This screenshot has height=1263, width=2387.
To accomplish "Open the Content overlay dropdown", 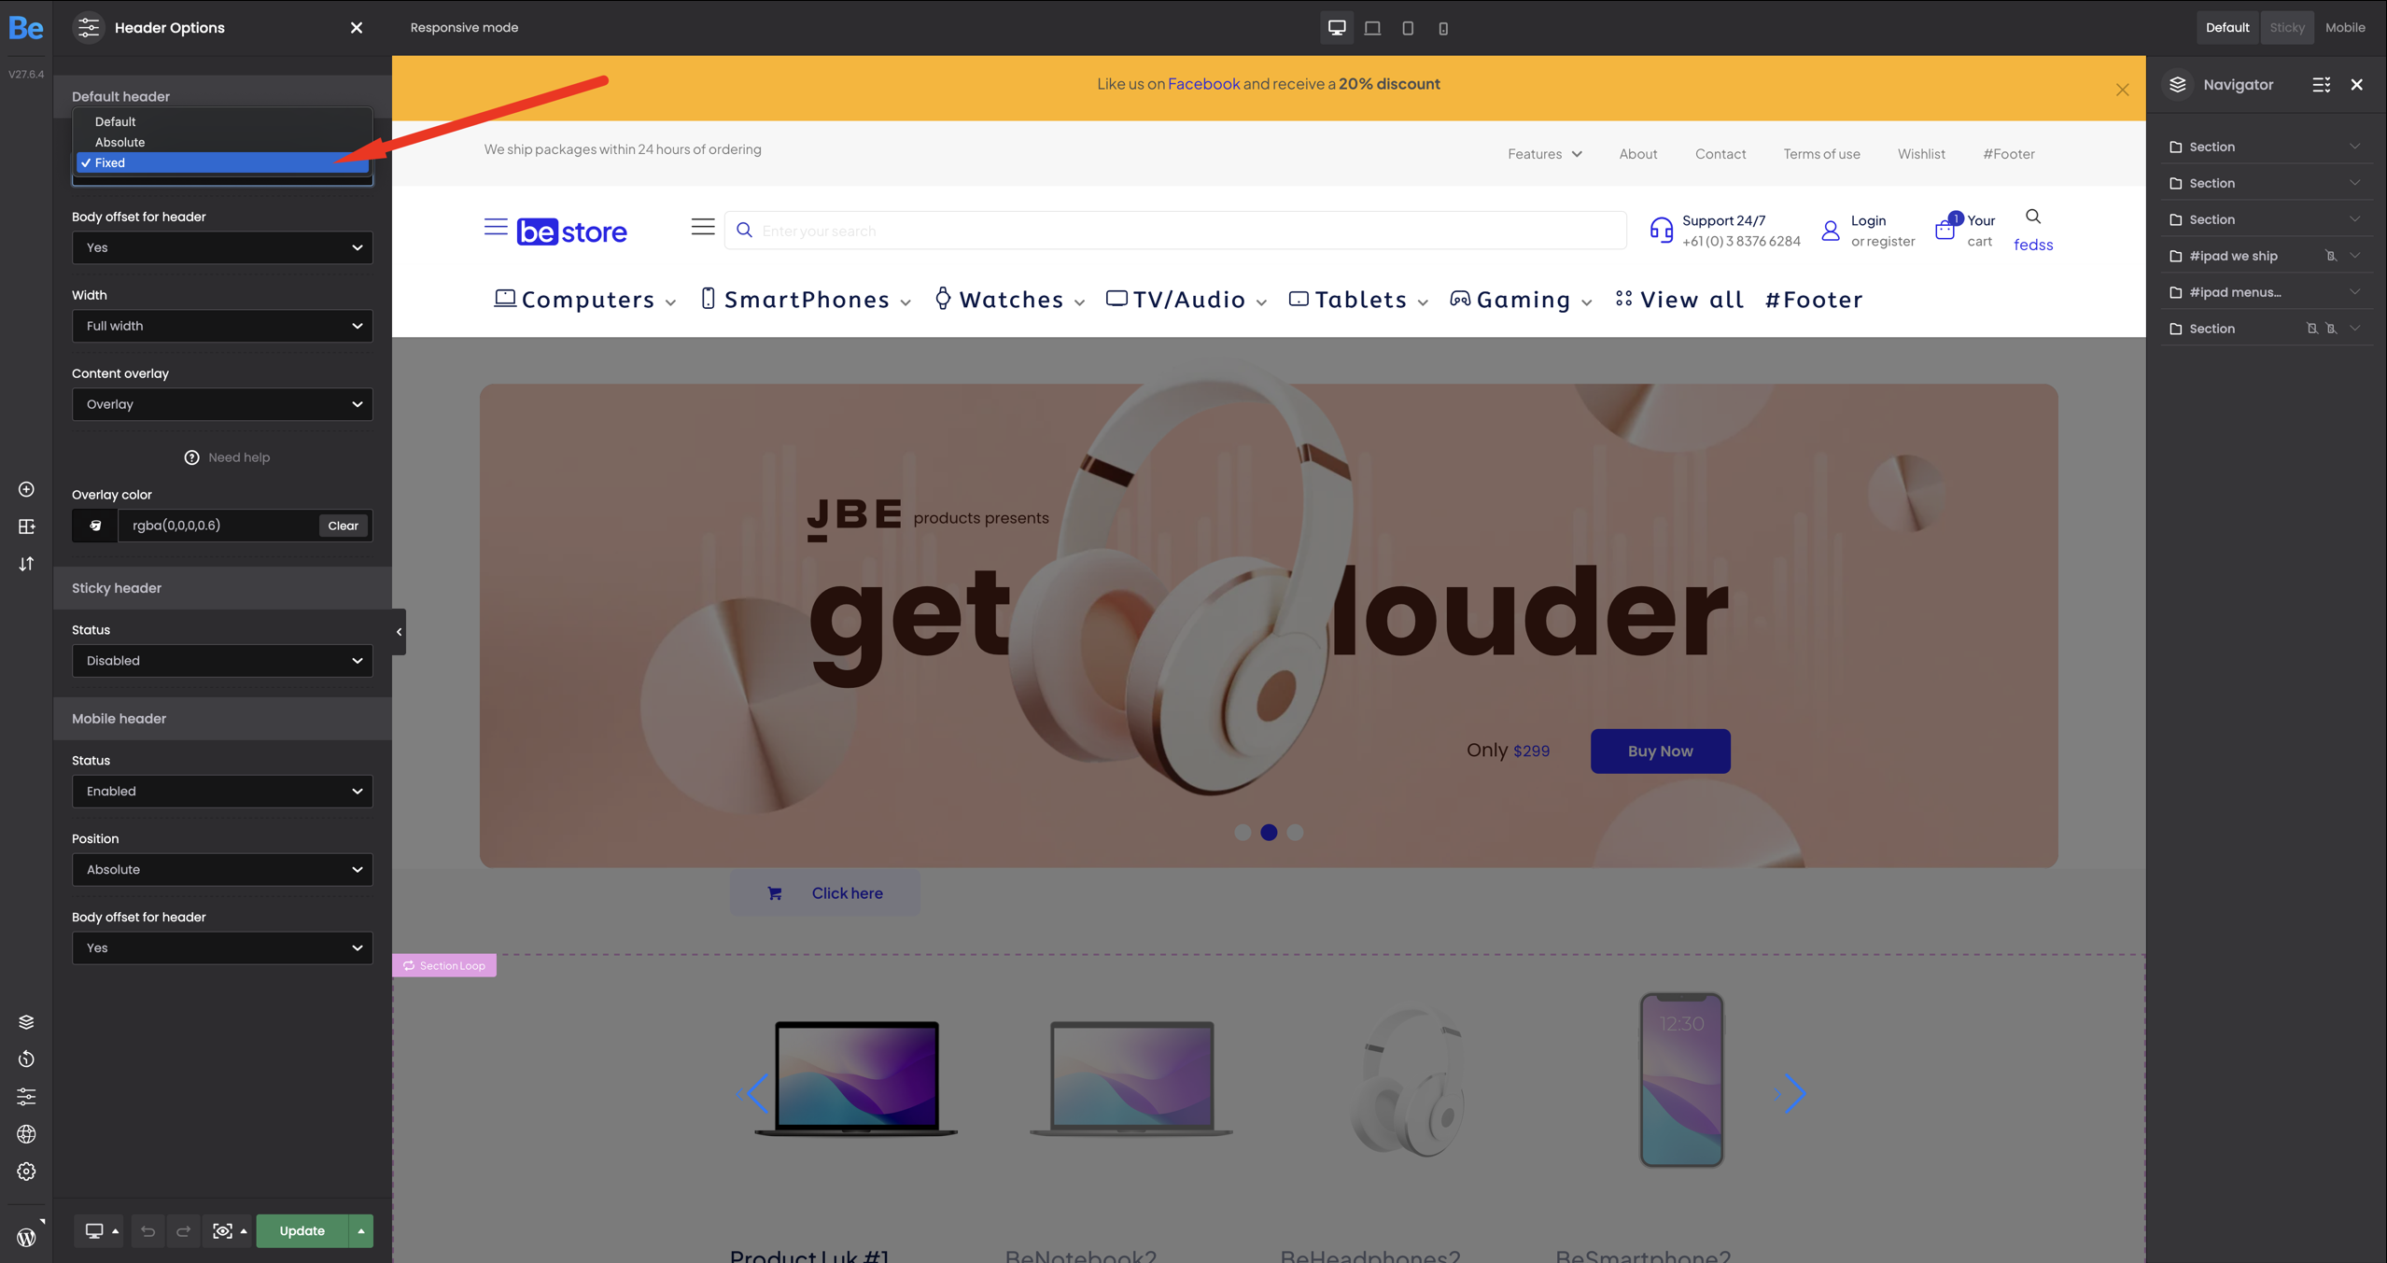I will click(222, 404).
